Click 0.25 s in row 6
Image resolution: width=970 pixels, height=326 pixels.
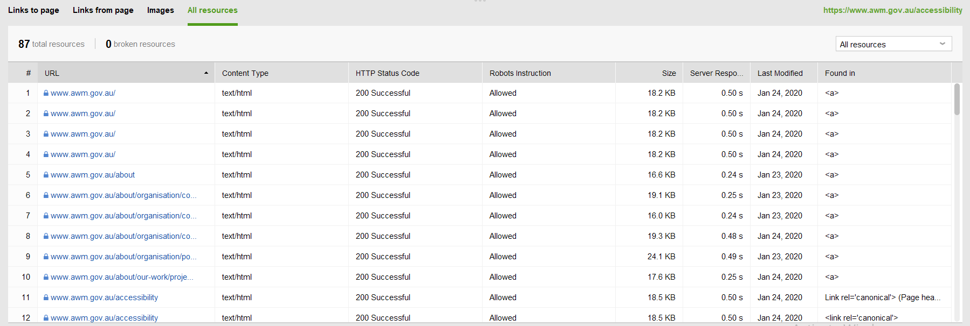tap(732, 195)
